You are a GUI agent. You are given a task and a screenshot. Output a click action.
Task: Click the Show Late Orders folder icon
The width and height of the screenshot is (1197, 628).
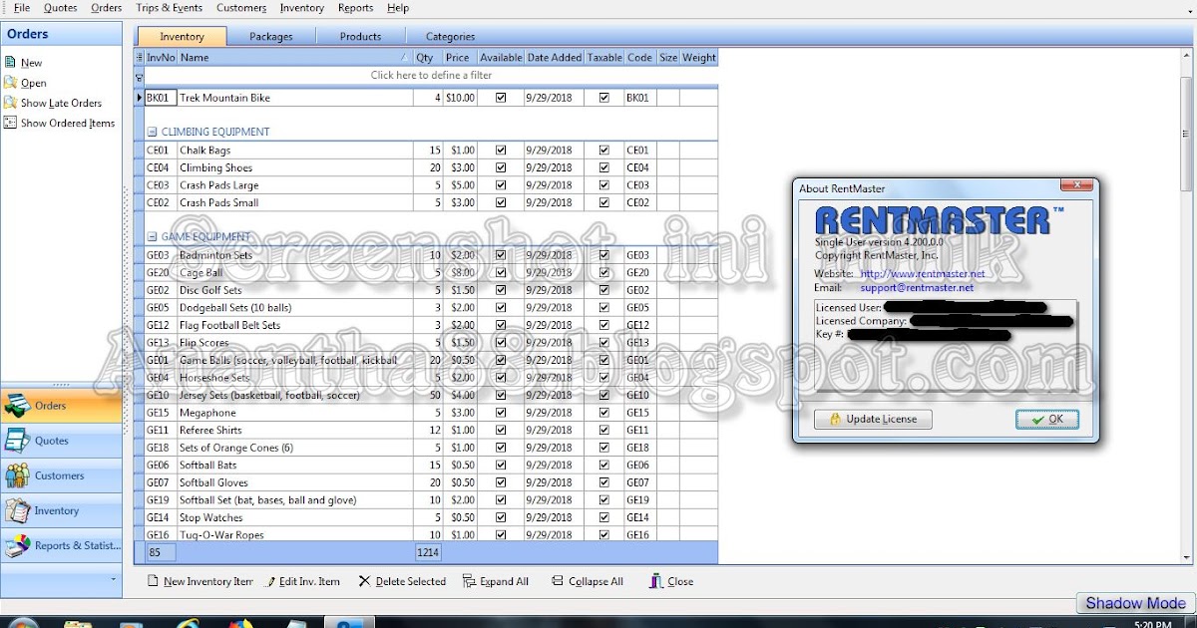point(10,103)
